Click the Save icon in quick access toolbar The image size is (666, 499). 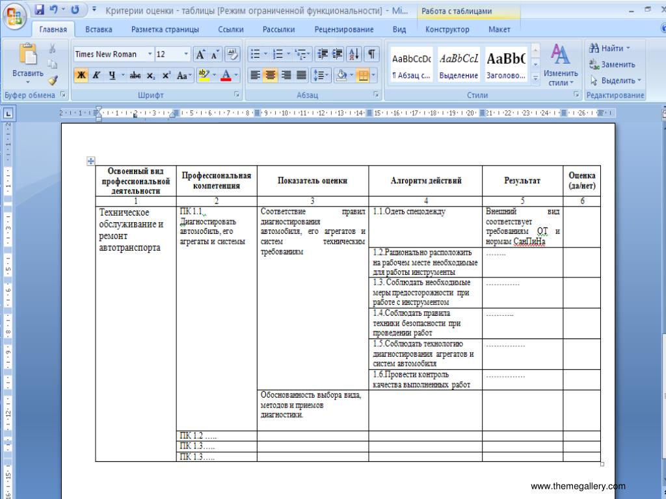click(40, 10)
